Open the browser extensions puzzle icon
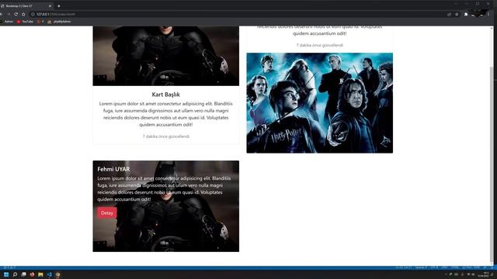The height and width of the screenshot is (279, 497). tap(466, 14)
